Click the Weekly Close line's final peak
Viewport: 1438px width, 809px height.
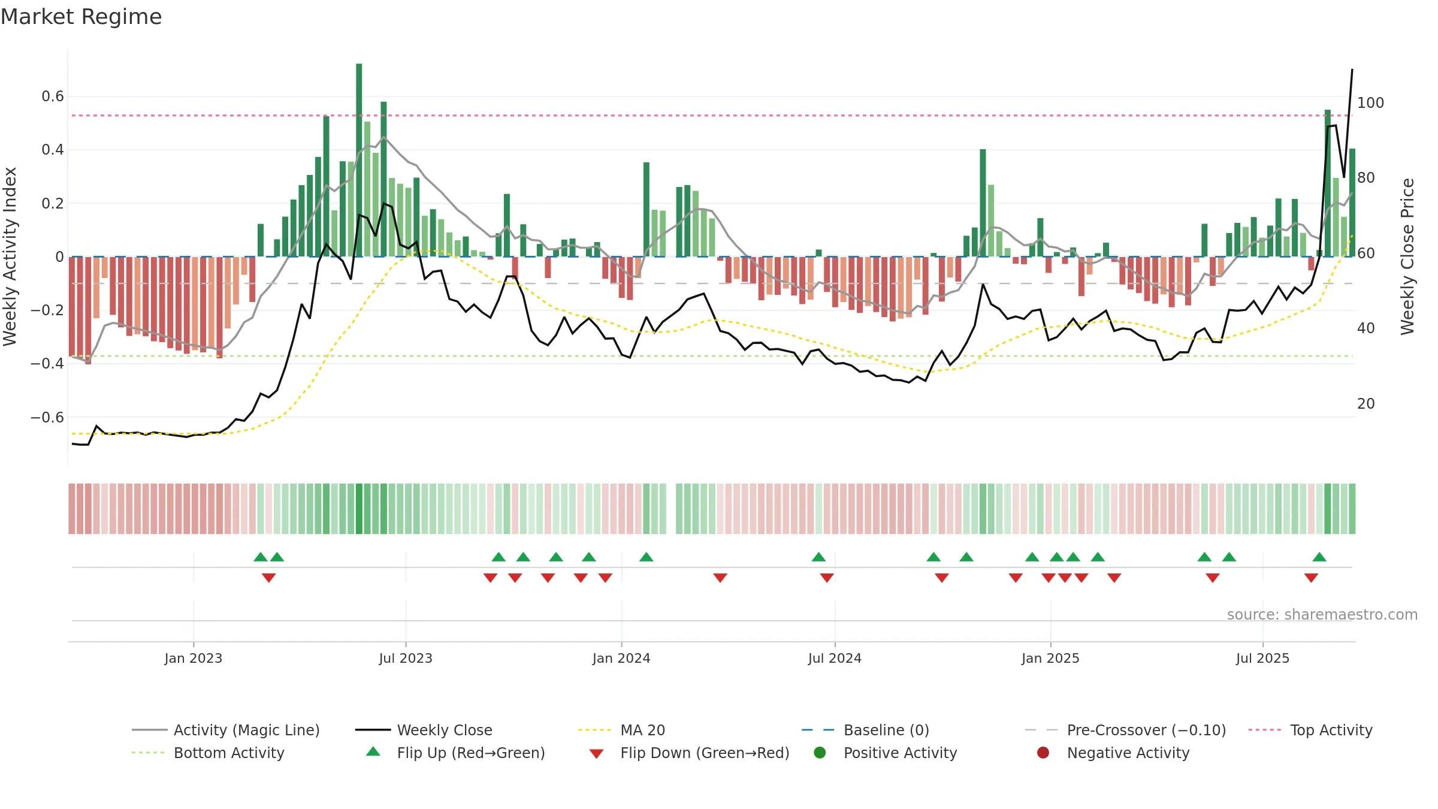click(1352, 70)
